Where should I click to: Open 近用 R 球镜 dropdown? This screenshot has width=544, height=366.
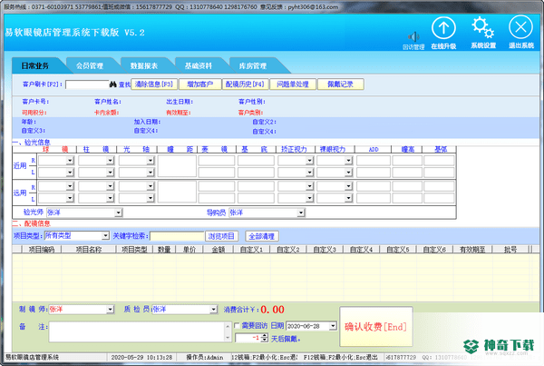(70, 160)
